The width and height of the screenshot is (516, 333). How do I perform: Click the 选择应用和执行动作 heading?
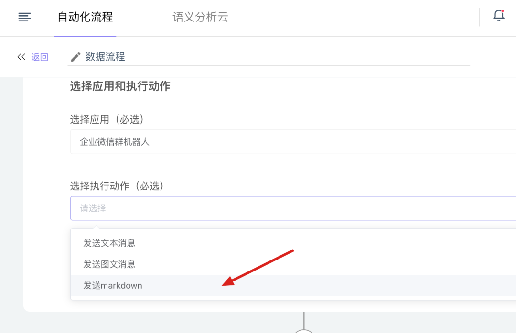pyautogui.click(x=120, y=86)
